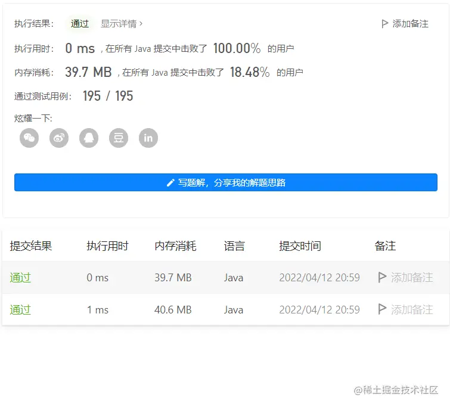Click the 18.48% memory percentile
450x407 pixels.
250,72
